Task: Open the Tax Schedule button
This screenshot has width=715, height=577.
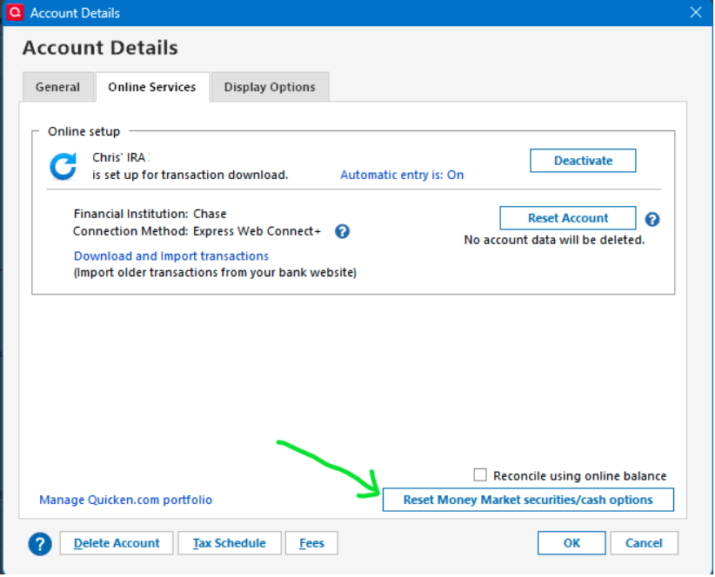Action: (230, 543)
